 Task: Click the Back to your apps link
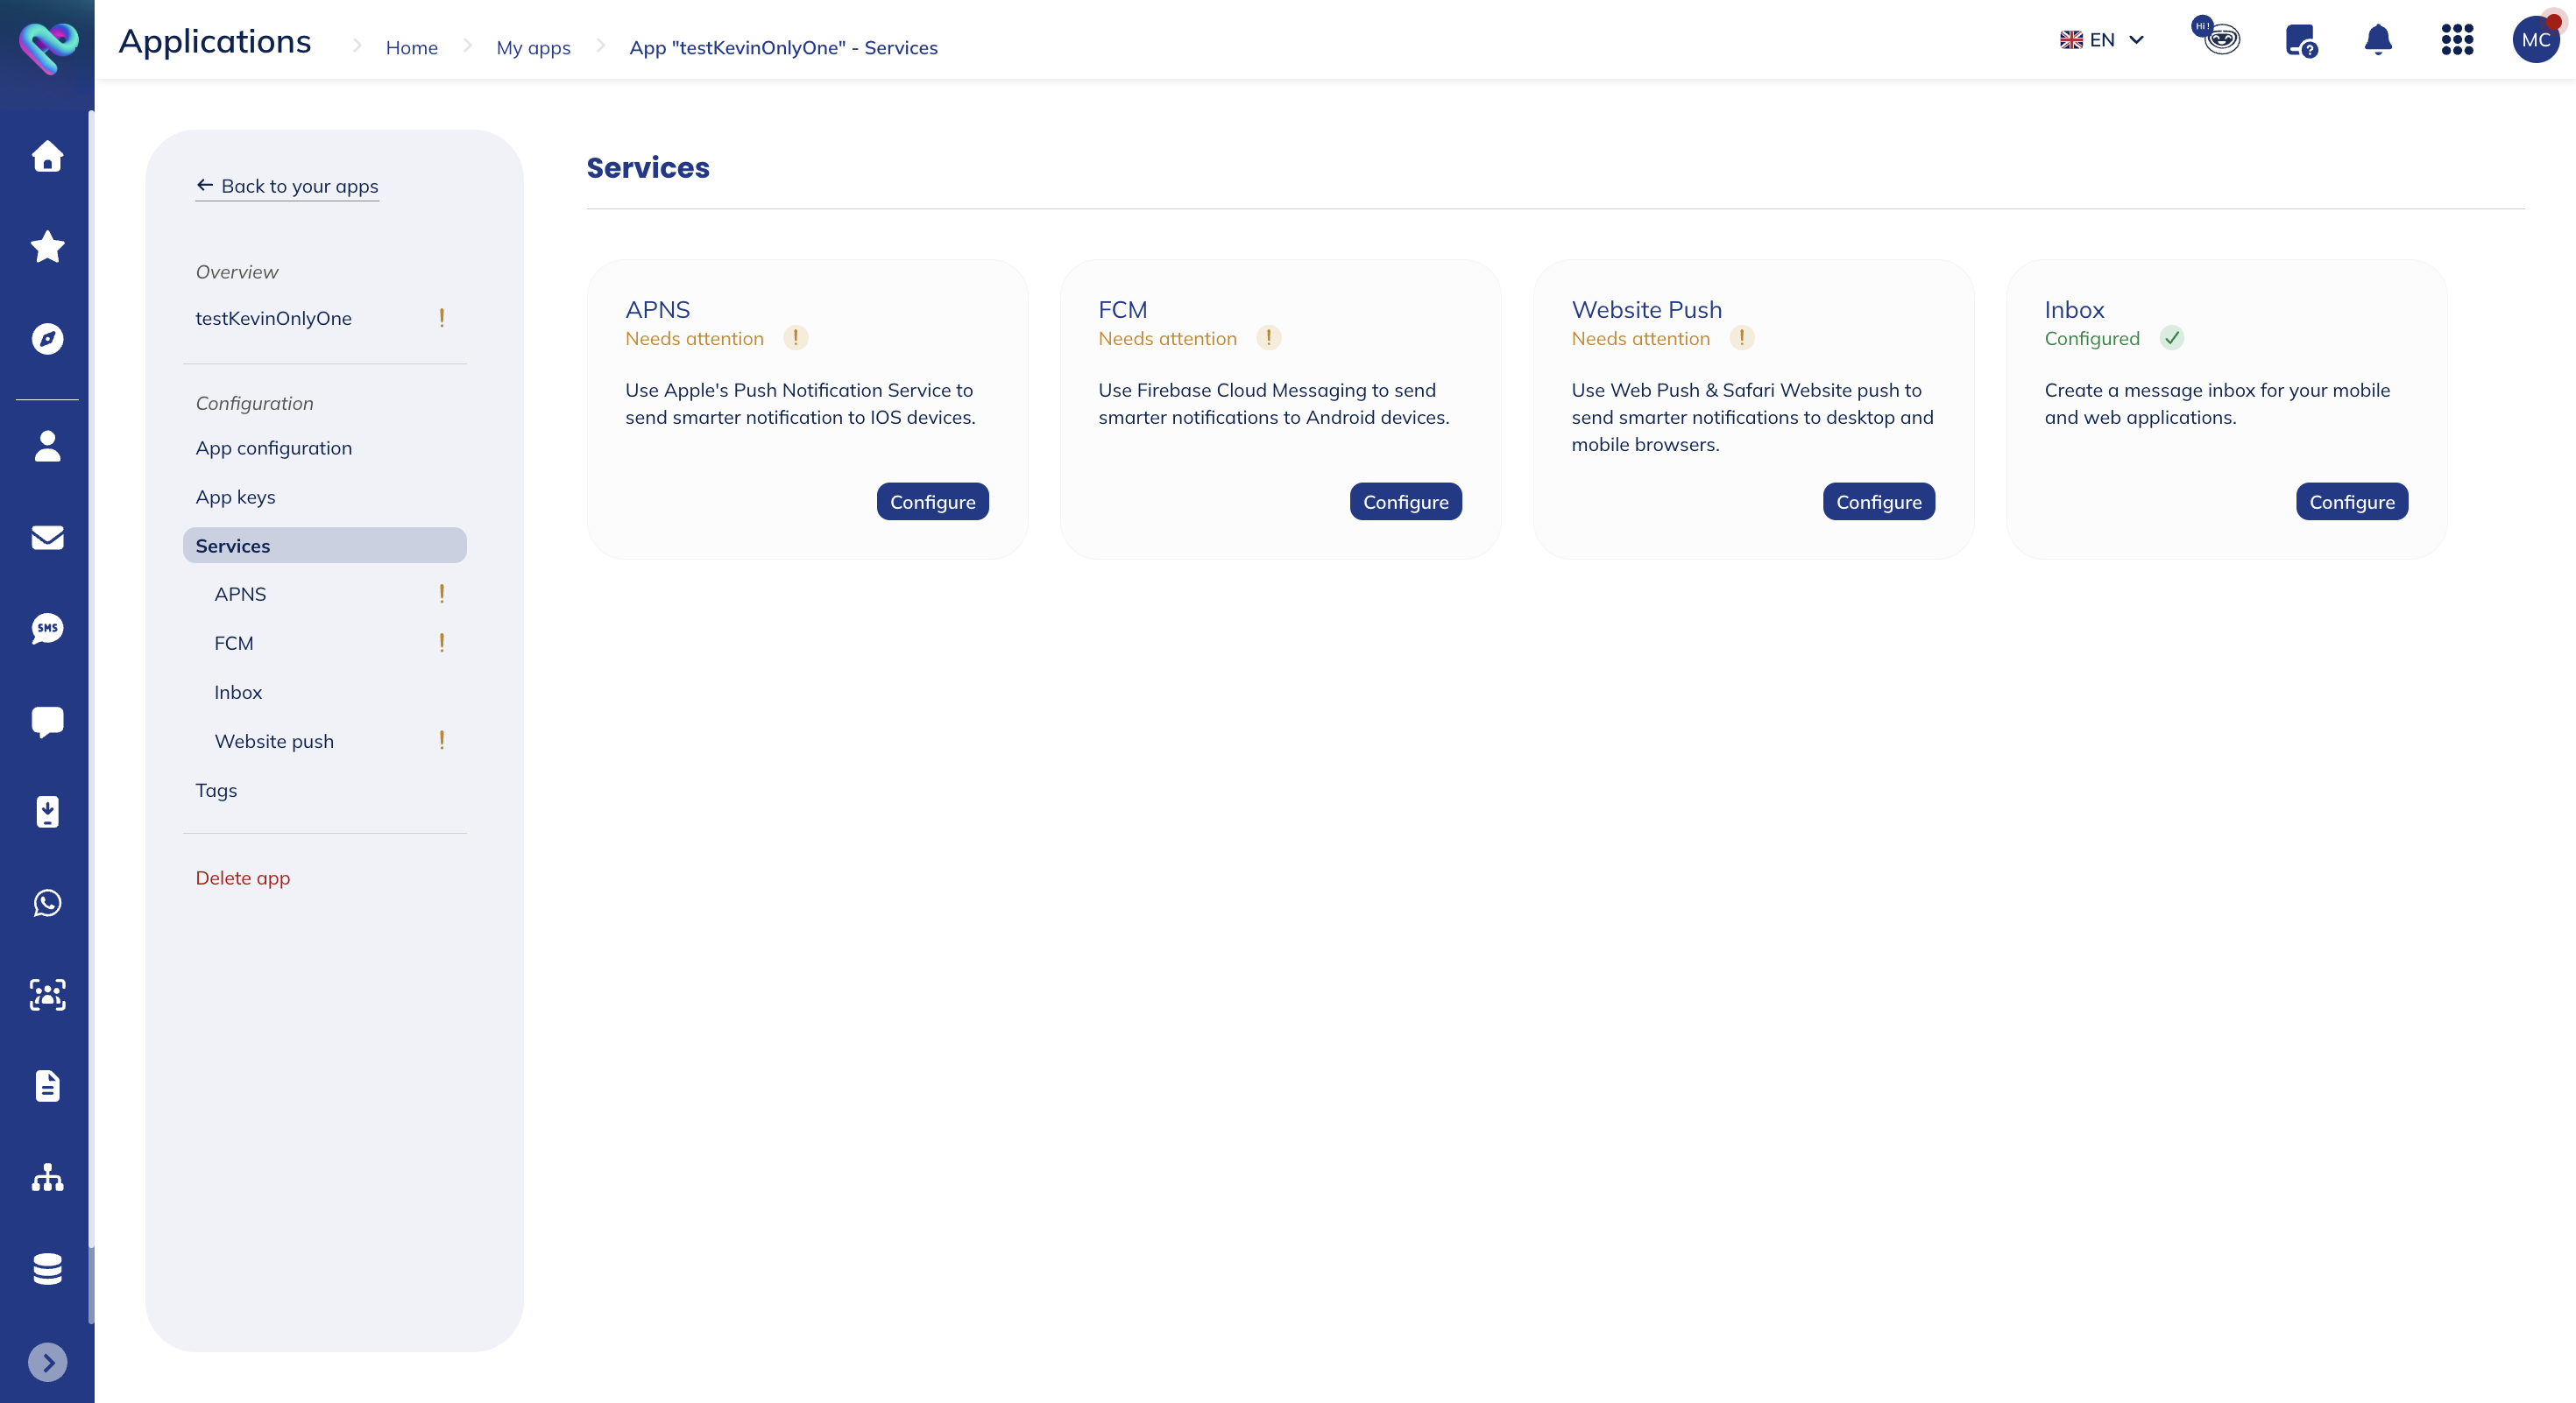[288, 186]
